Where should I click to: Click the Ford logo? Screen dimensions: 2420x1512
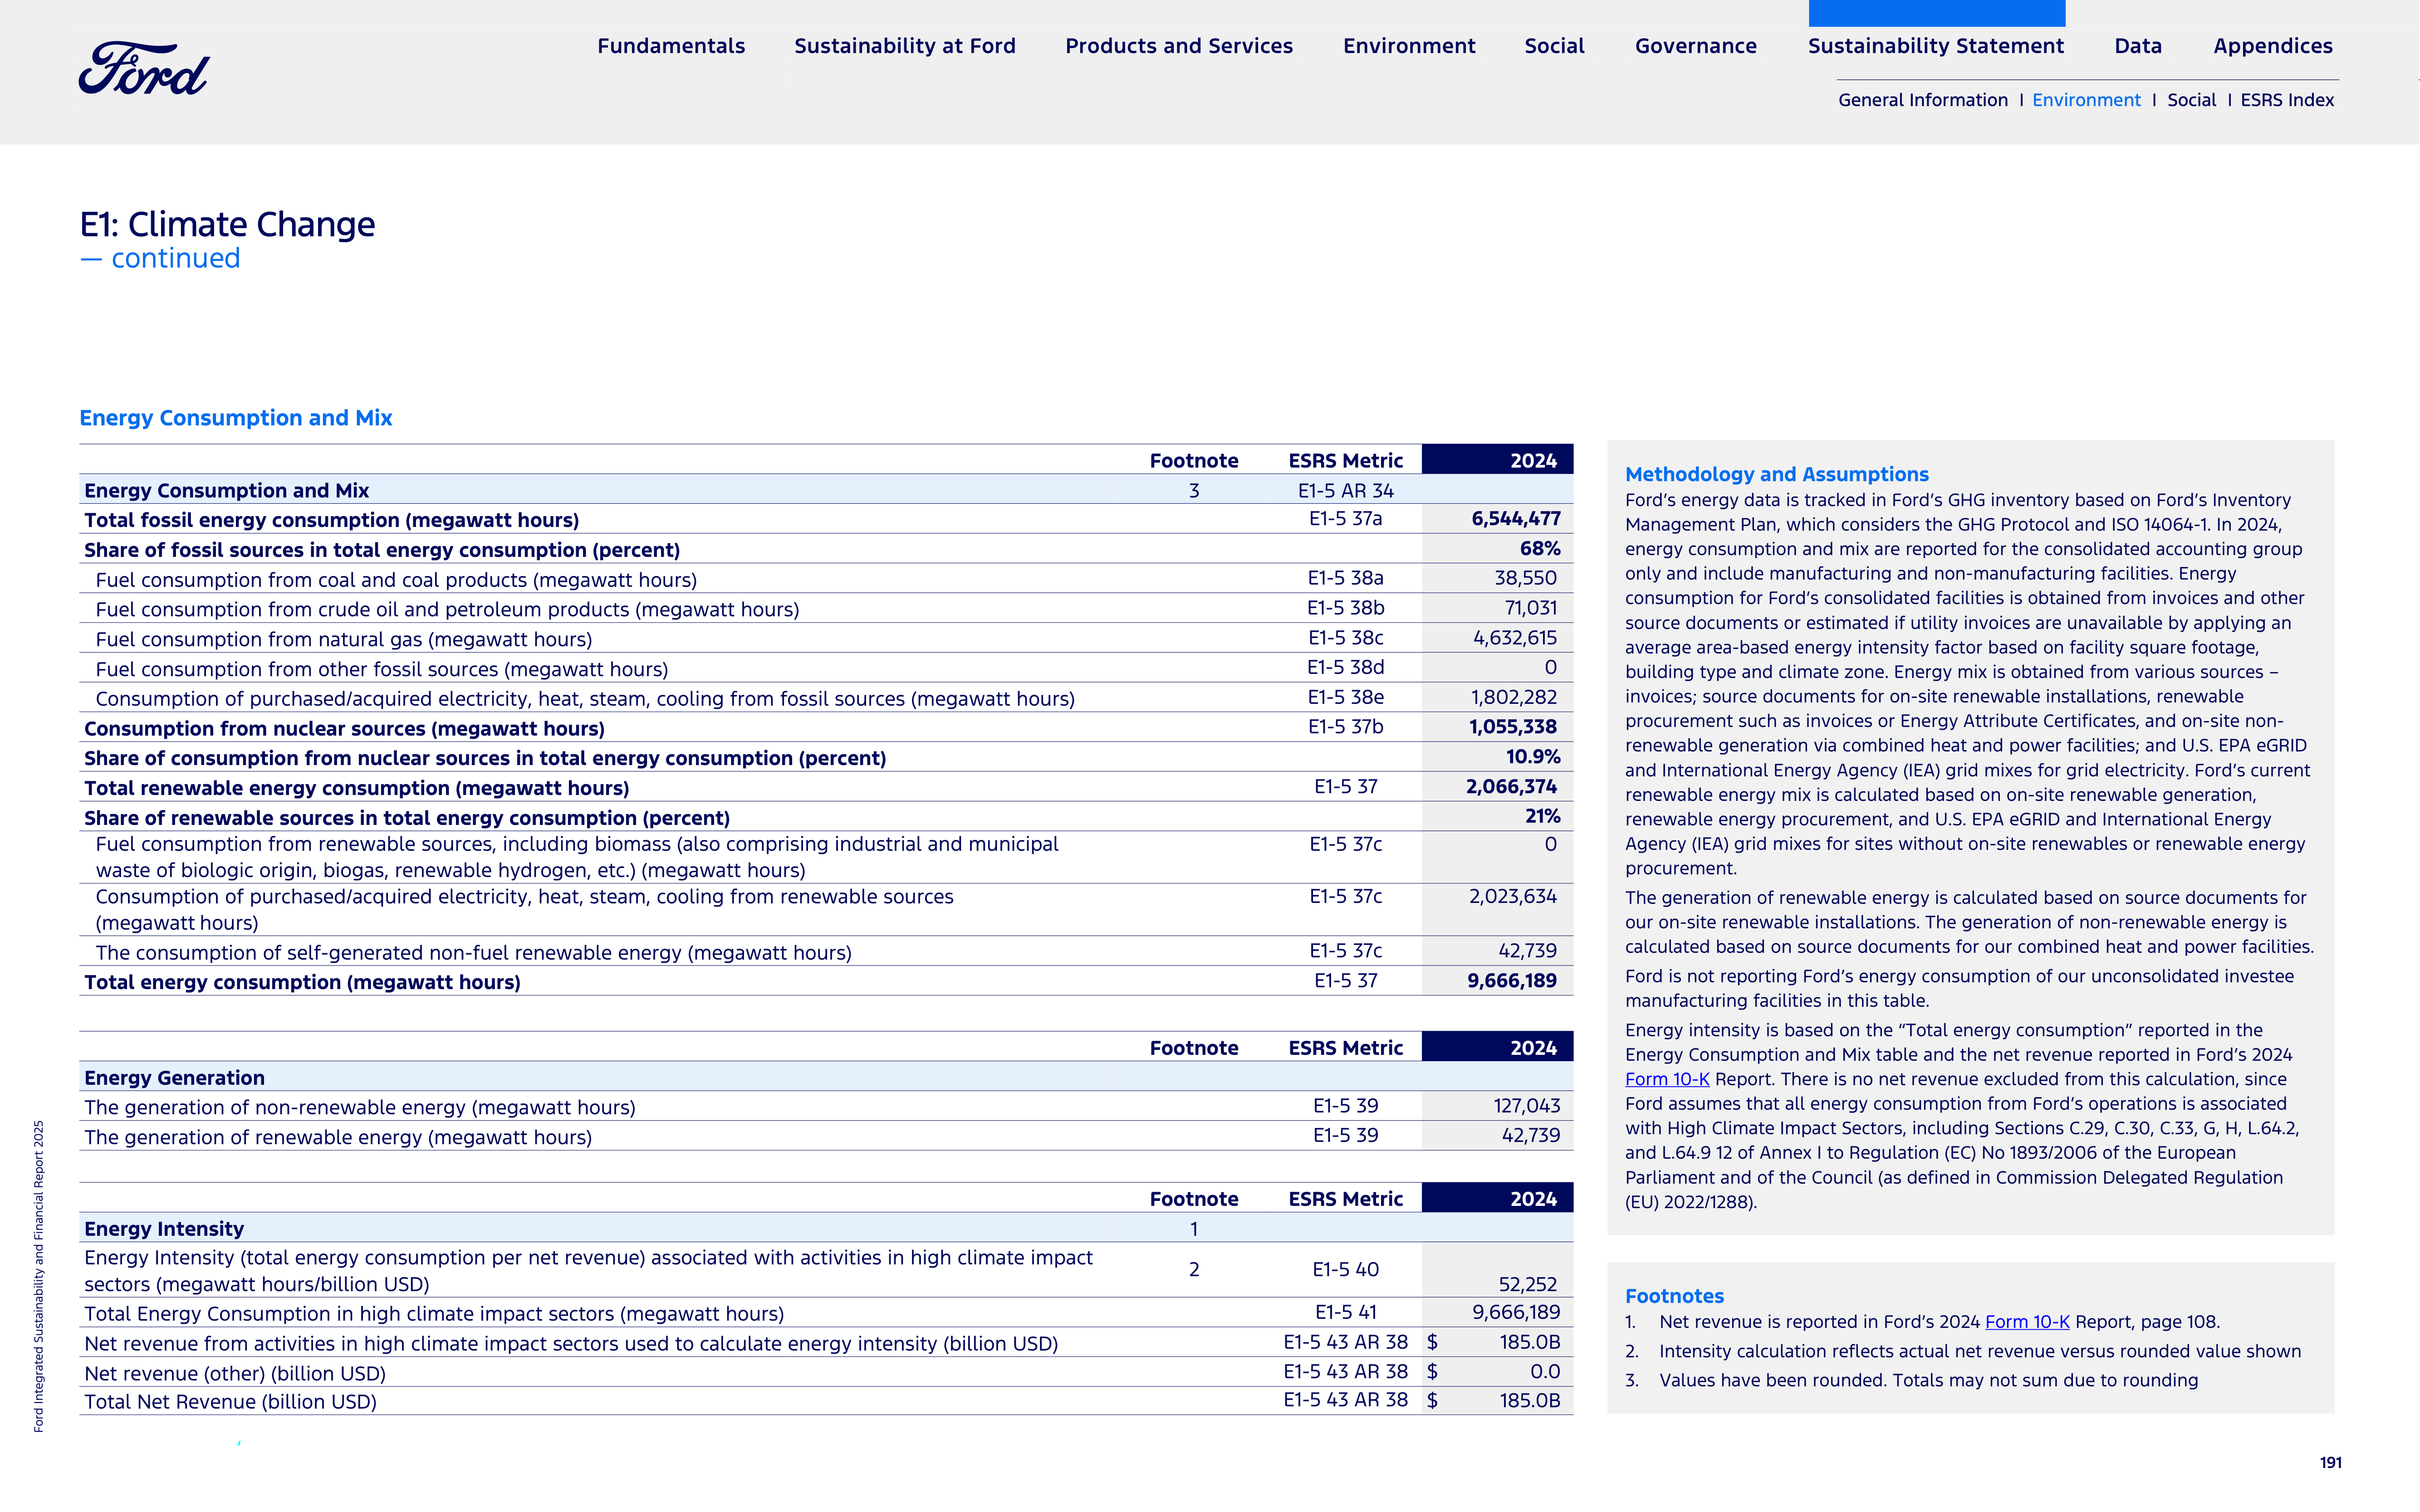144,69
